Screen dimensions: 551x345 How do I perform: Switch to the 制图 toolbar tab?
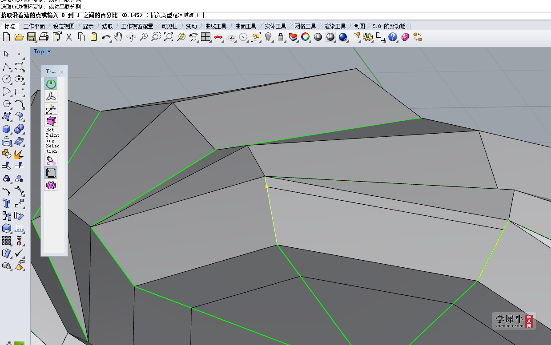[x=359, y=27]
